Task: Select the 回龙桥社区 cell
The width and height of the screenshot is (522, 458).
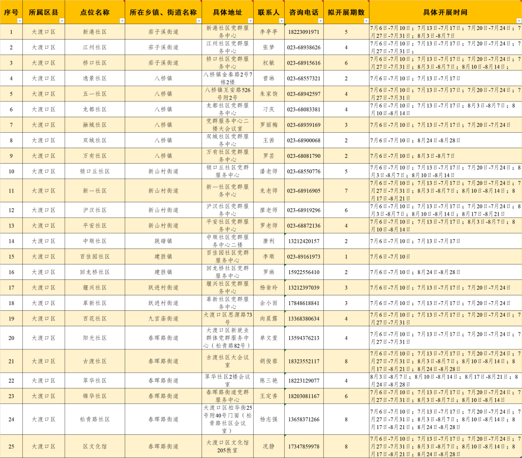Action: 95,272
